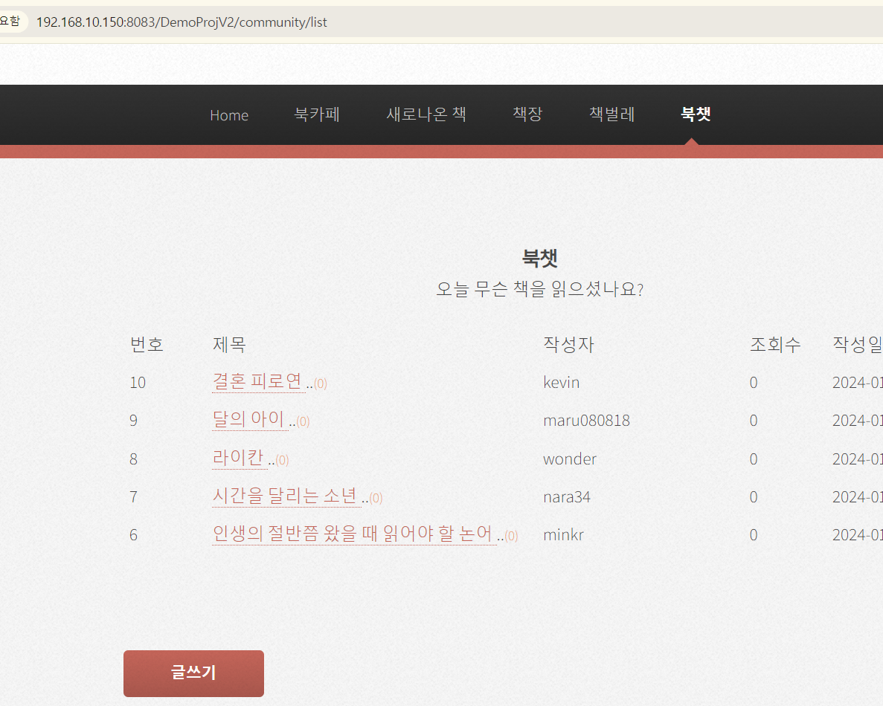The width and height of the screenshot is (883, 706).
Task: Open post 인생의 절반쯤 왔을 때 읽어야 할 논어
Action: point(354,534)
